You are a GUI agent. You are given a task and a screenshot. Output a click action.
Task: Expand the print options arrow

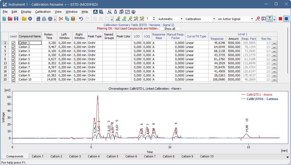click(55, 19)
